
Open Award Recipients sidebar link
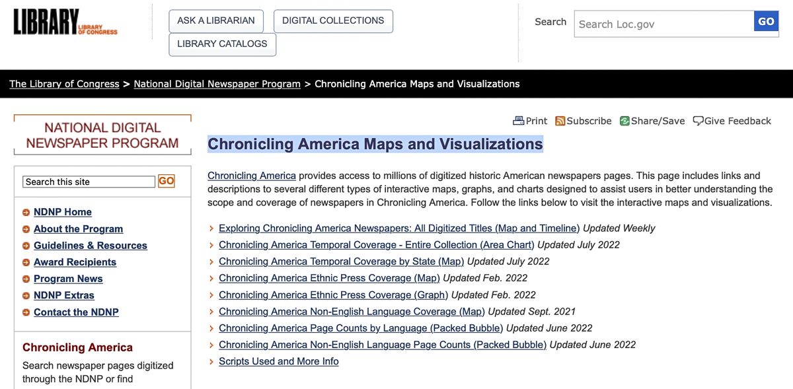[x=75, y=262]
